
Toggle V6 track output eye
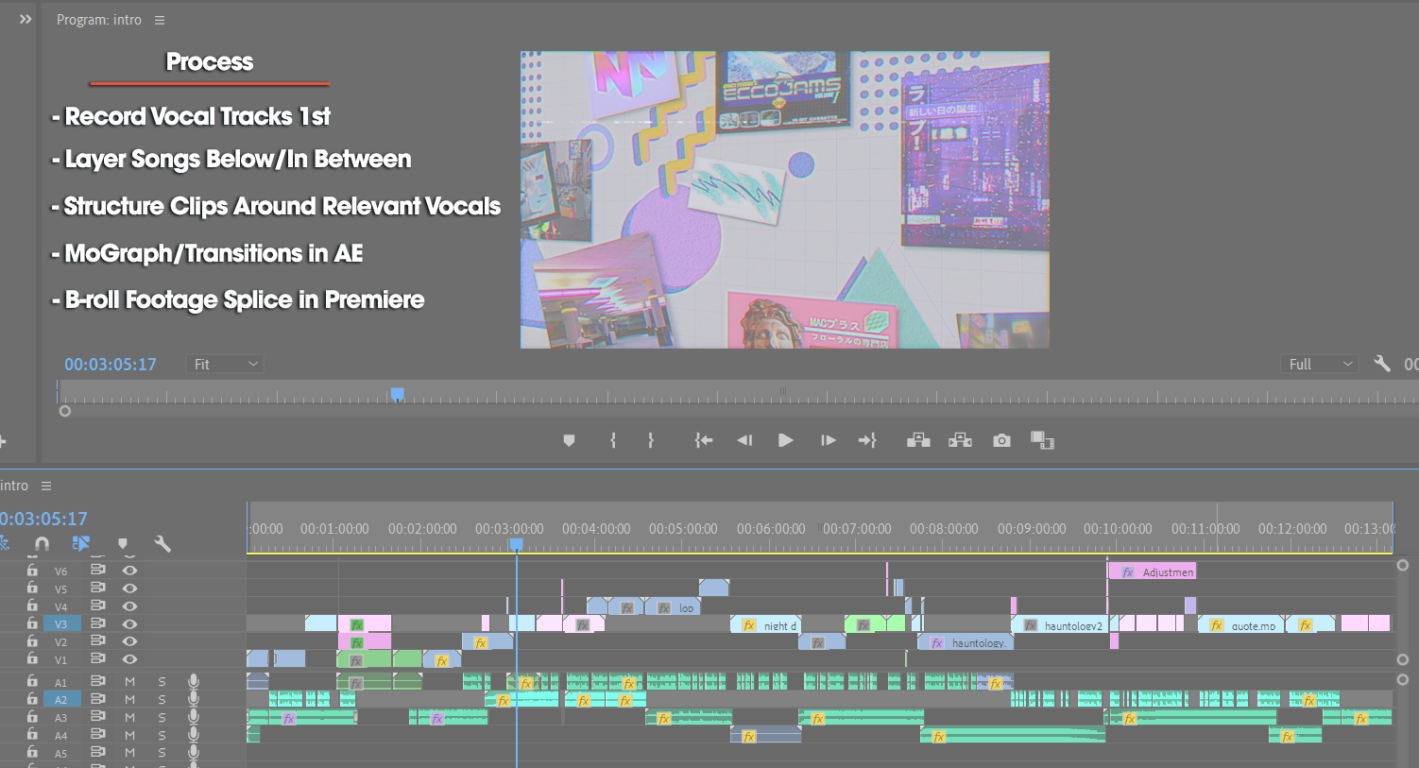coord(129,571)
